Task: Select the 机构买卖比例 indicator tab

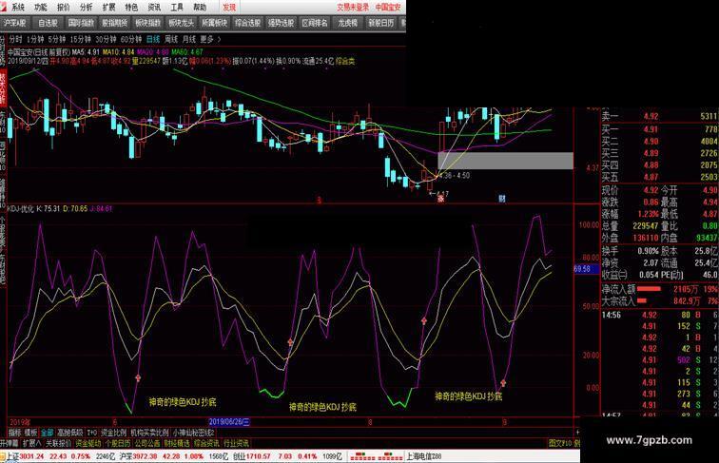Action: [149, 433]
